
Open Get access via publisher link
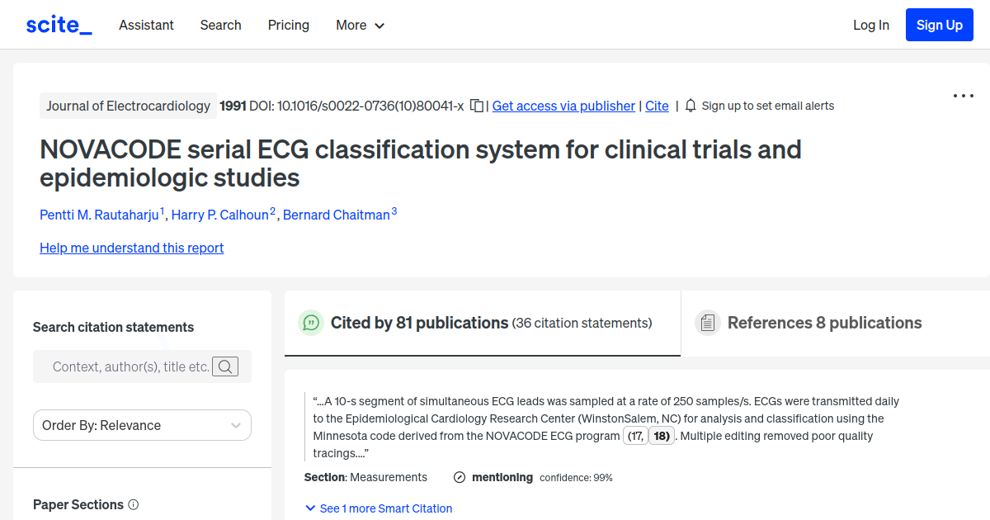click(x=563, y=106)
